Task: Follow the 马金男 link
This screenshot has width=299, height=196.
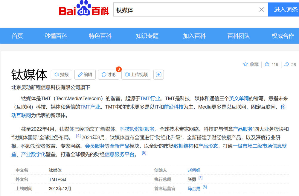Action: pos(194,189)
